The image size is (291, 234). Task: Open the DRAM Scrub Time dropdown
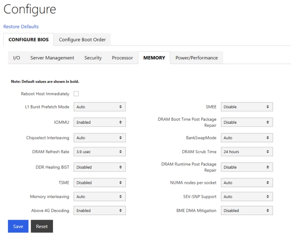(247, 152)
